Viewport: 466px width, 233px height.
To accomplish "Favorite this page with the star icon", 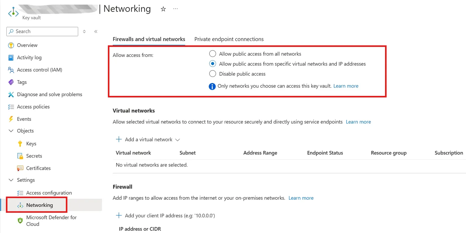I will pyautogui.click(x=163, y=9).
